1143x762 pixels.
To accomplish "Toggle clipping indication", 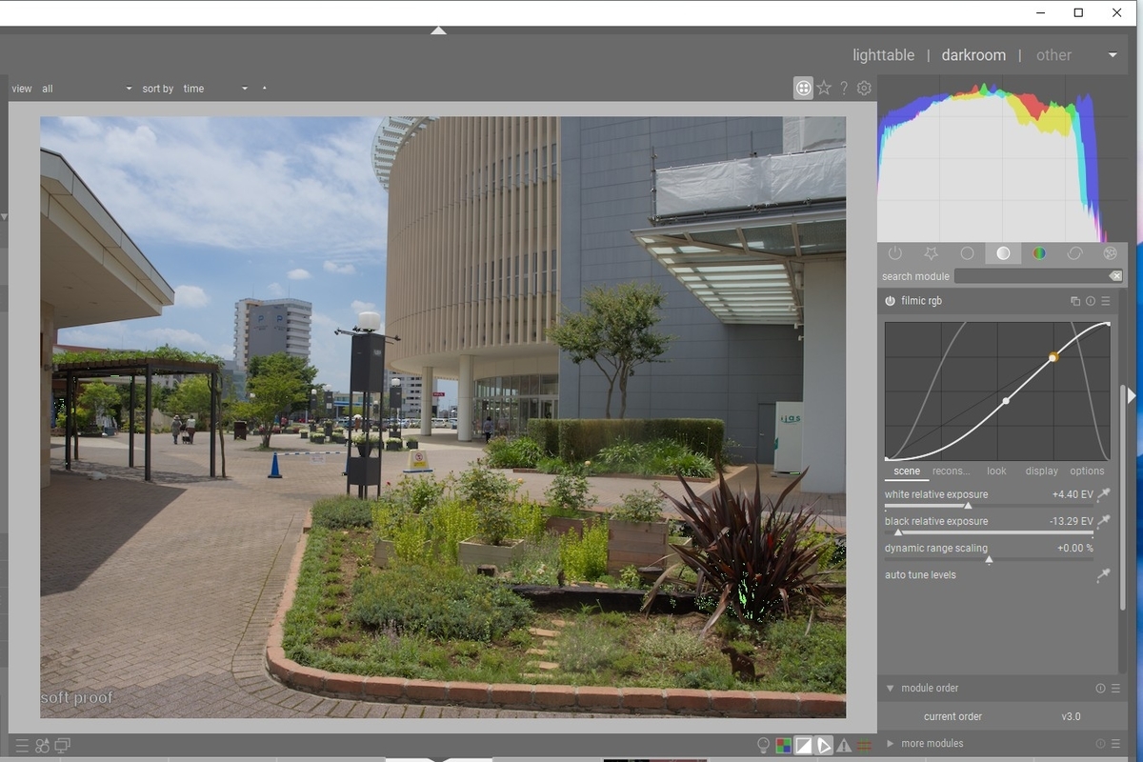I will point(804,746).
